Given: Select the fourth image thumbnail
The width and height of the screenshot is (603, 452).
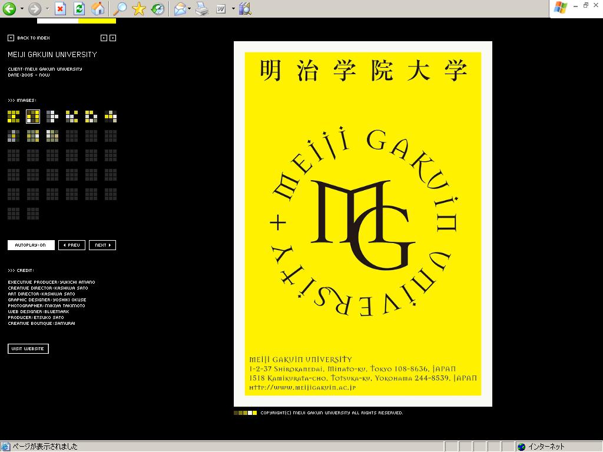Looking at the screenshot, I should [71, 117].
